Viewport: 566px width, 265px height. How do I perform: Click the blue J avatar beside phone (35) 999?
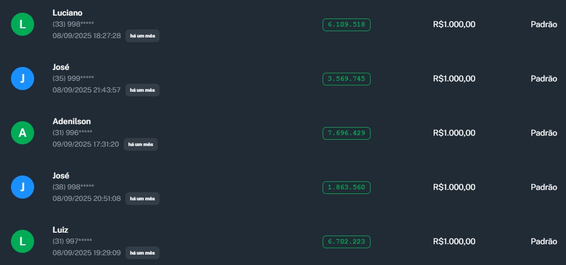click(23, 79)
